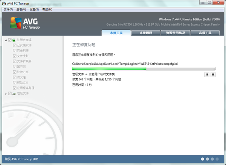Toggle the 垃圾文件 checkbox
Viewport: 226px width, 165px height.
click(x=10, y=93)
